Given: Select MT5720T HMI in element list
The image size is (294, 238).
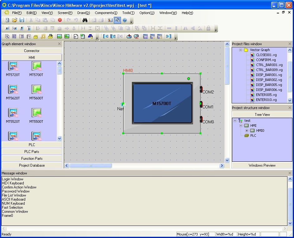Looking at the screenshot, I should 13,69.
